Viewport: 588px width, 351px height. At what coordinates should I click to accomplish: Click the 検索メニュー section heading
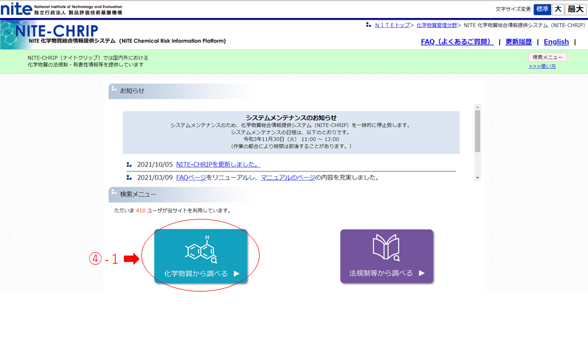pos(138,194)
